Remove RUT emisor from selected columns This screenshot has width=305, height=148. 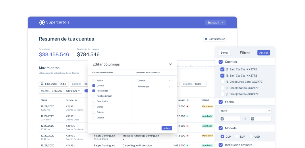(170, 87)
